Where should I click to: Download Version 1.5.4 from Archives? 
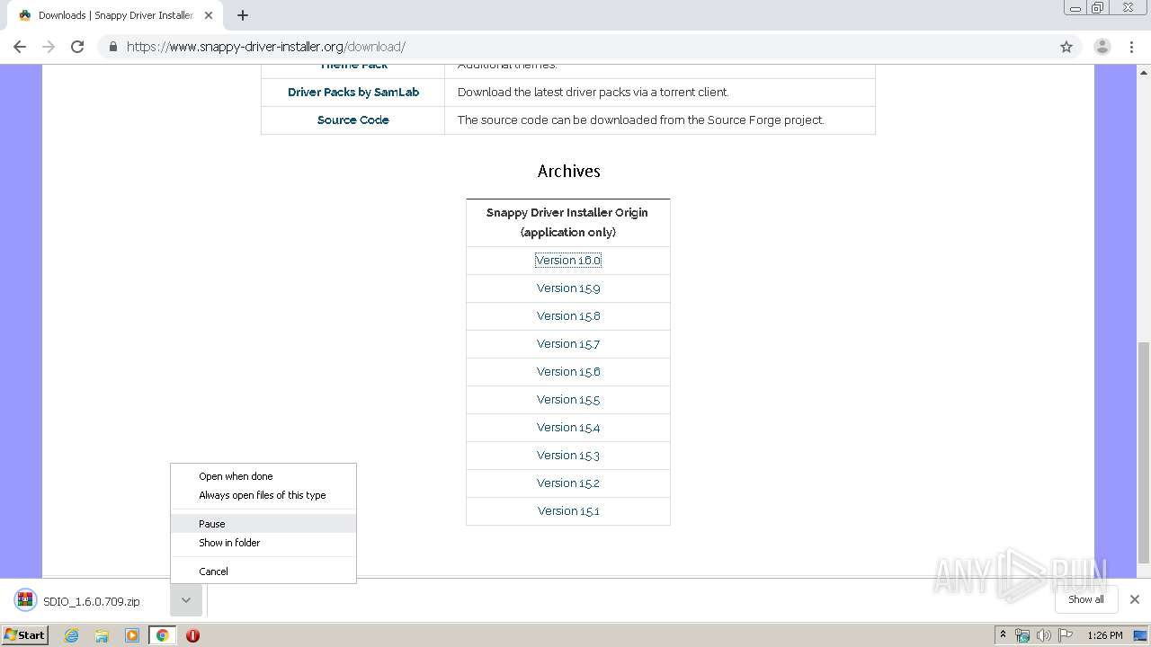click(568, 427)
